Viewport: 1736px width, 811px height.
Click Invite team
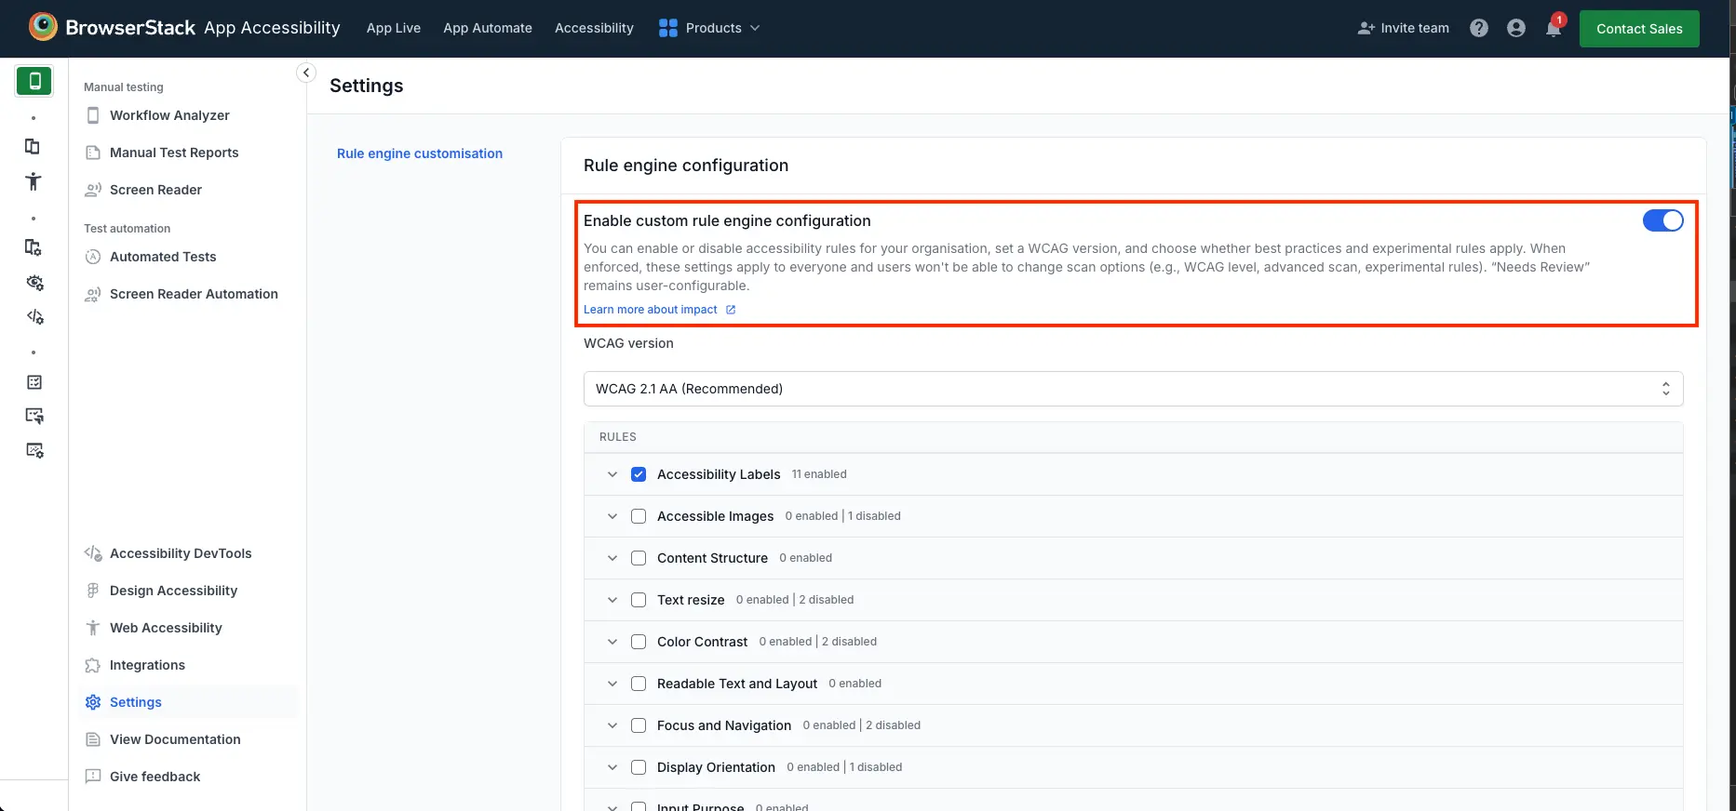coord(1404,28)
